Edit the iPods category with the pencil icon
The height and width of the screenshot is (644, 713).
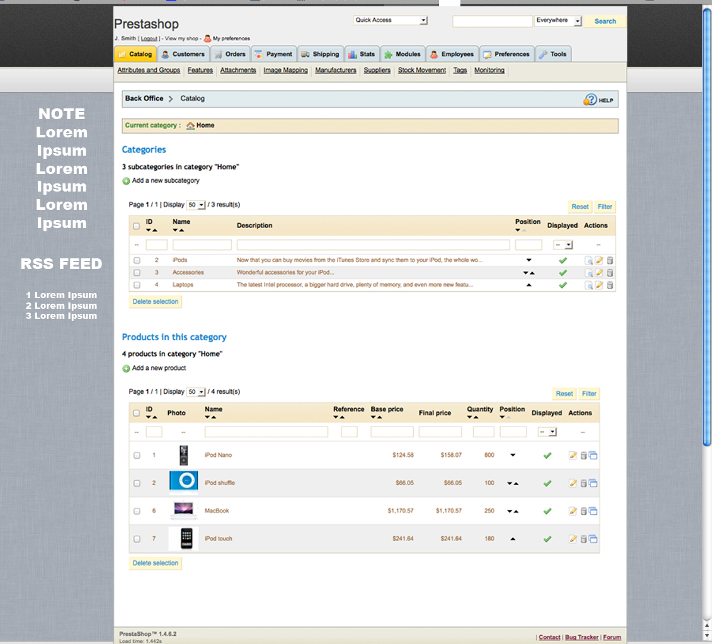(600, 261)
